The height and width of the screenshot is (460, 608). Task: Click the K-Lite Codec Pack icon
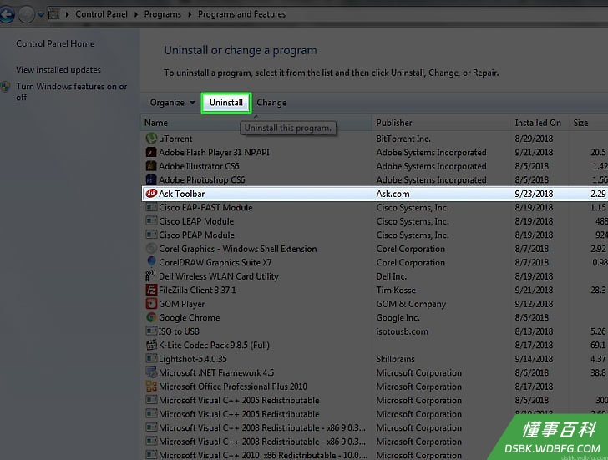[x=151, y=345]
